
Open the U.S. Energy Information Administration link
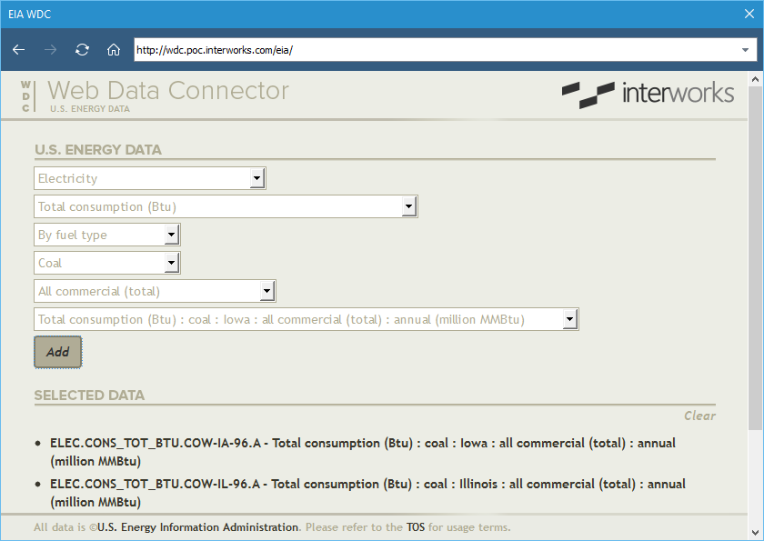point(198,527)
